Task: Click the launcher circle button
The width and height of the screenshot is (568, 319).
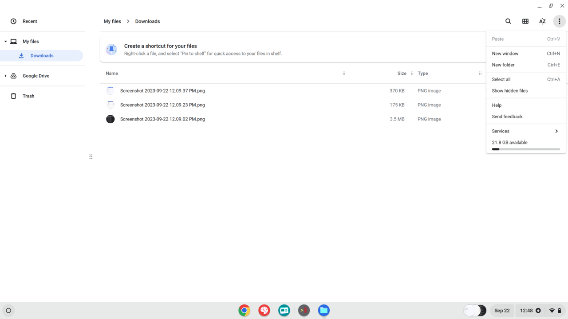Action: pyautogui.click(x=8, y=311)
